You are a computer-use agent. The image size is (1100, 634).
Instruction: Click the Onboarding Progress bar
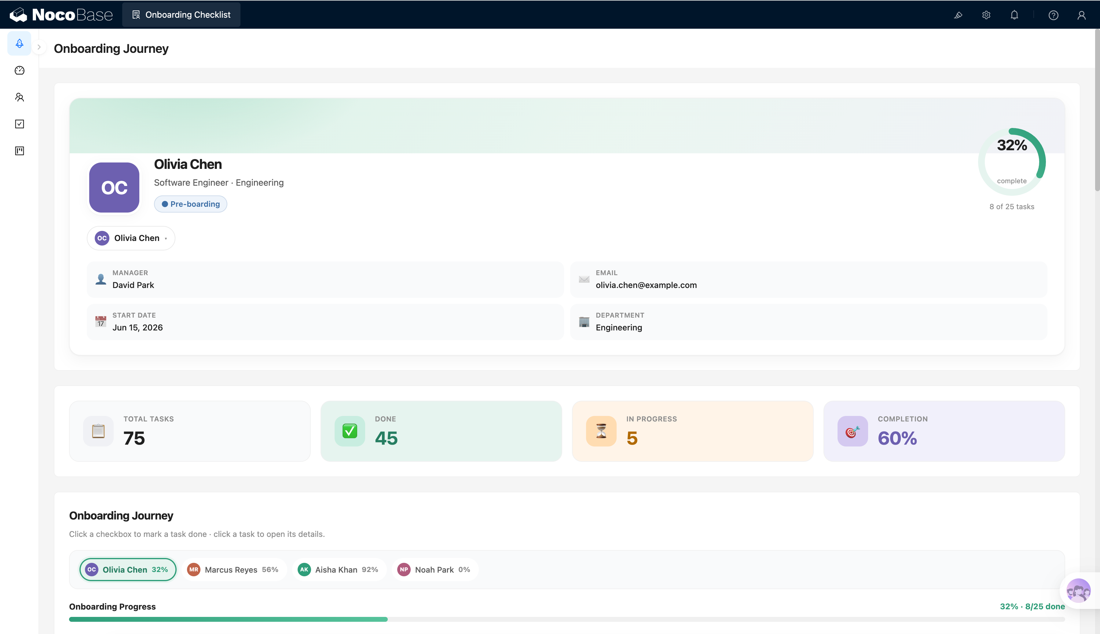tap(567, 619)
